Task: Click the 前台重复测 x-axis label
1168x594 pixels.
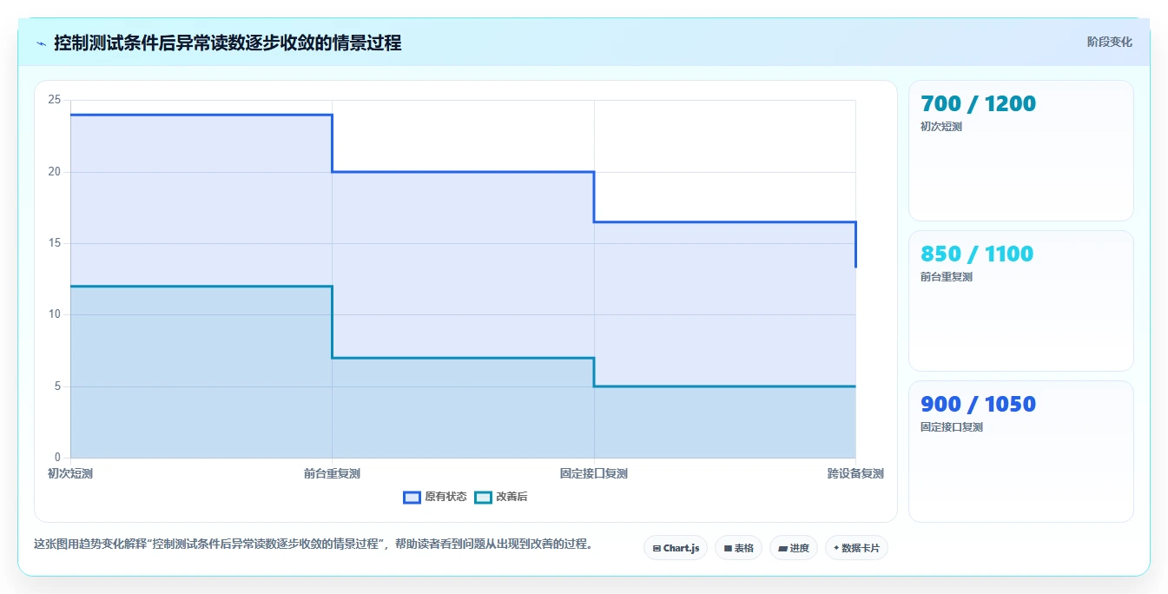Action: [332, 473]
